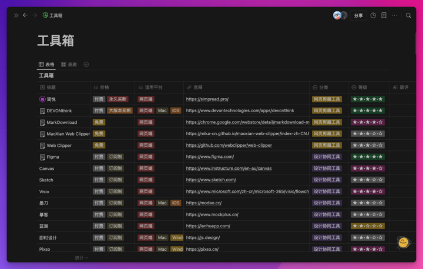Image resolution: width=423 pixels, height=269 pixels.
Task: Open the https://simpread.pro/ link
Action: click(x=207, y=99)
